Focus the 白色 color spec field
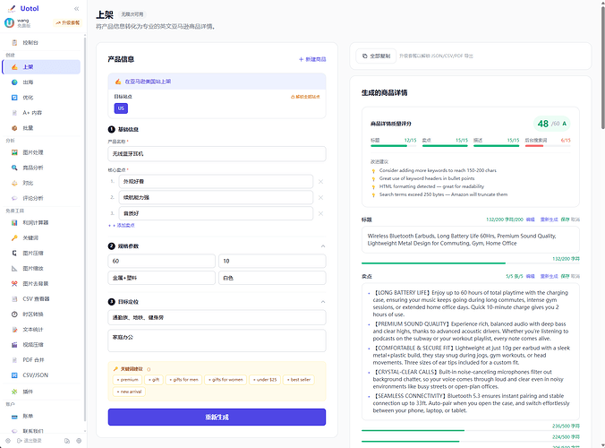Image resolution: width=605 pixels, height=448 pixels. click(272, 278)
